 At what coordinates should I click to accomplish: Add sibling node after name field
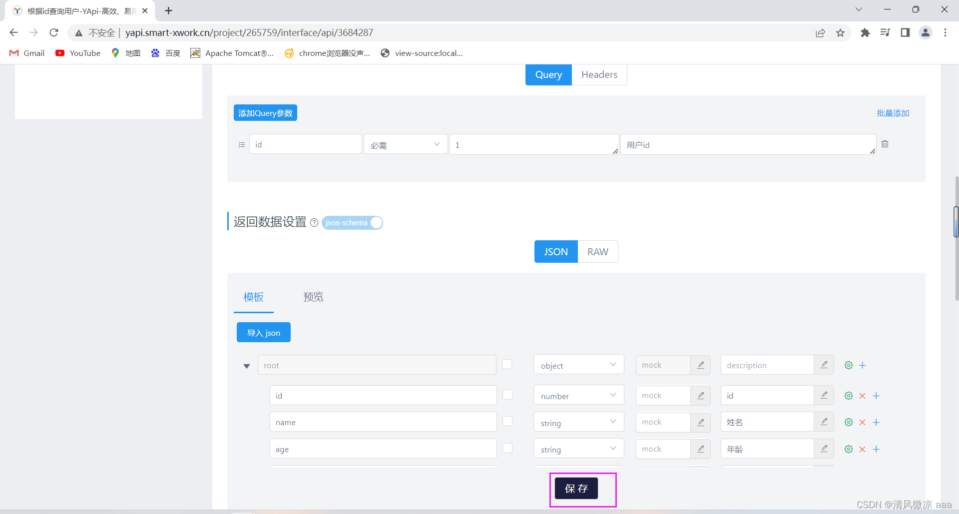tap(876, 422)
